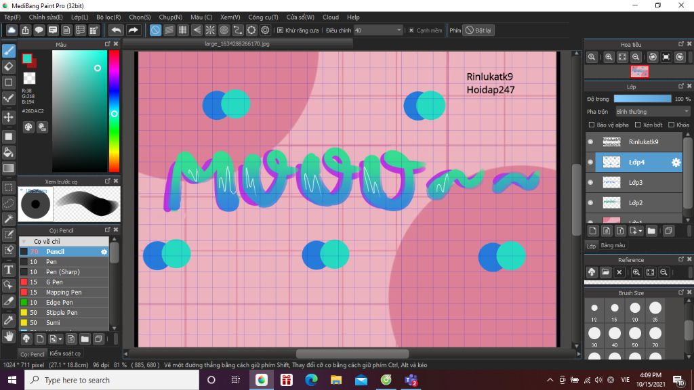Adjust the Độ trong opacity slider
Image resolution: width=694 pixels, height=390 pixels.
642,99
